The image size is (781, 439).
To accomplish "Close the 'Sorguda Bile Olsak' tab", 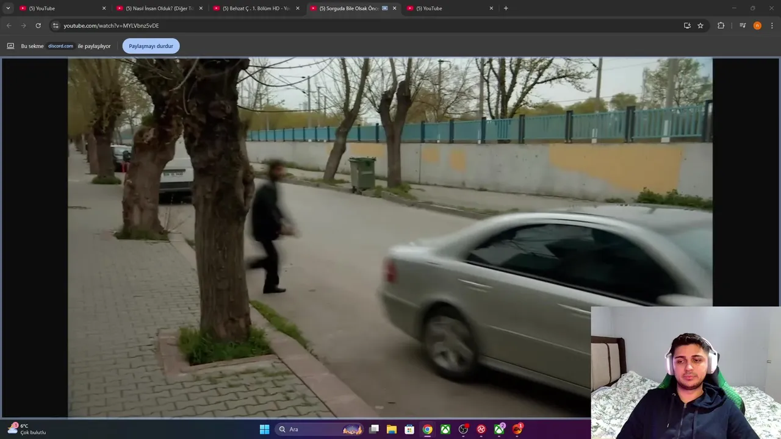I will [394, 8].
